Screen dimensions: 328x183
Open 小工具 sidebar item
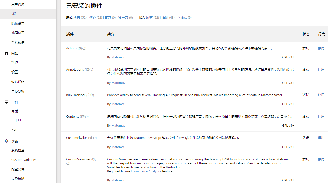click(16, 121)
